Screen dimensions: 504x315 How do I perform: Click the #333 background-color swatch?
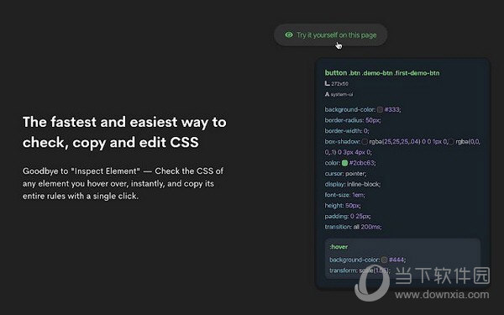[x=380, y=109]
